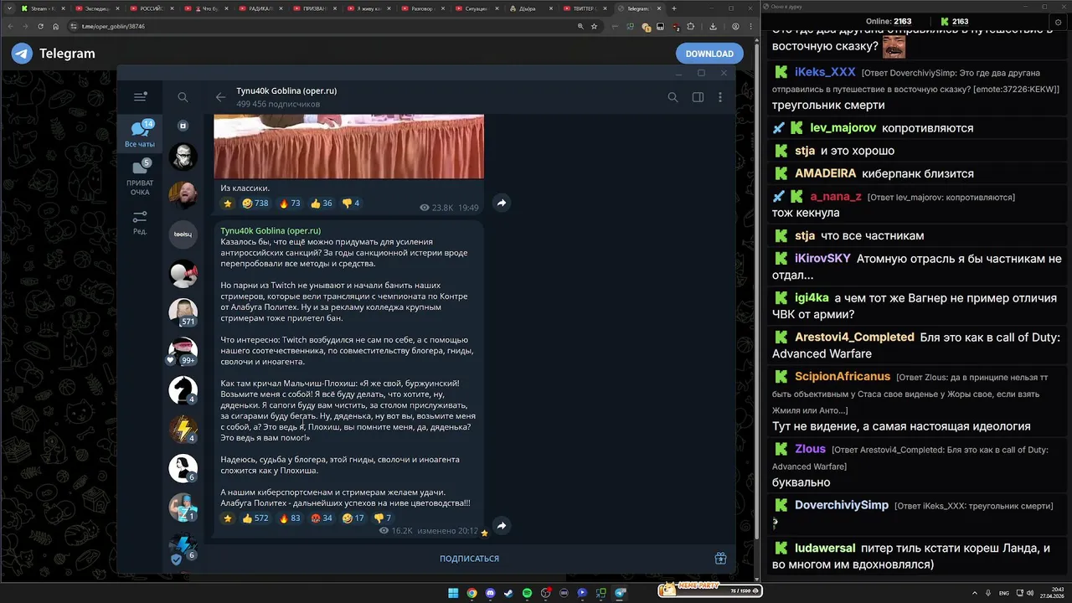1072x603 pixels.
Task: Open Windows Start menu
Action: [x=453, y=593]
